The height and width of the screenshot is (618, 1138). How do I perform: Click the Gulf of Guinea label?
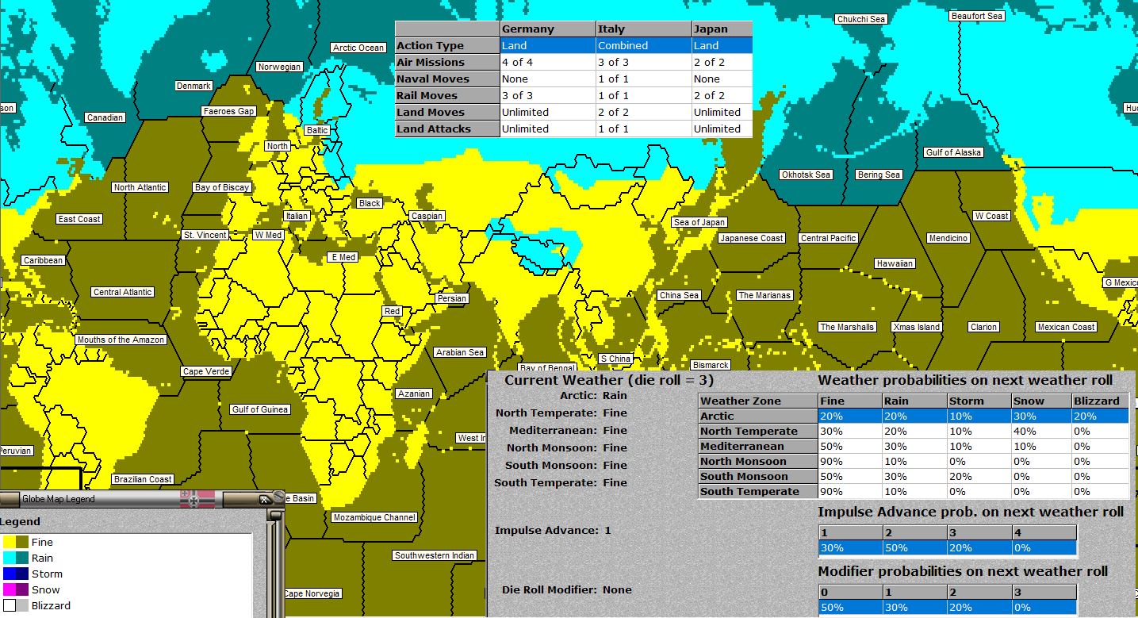click(260, 409)
